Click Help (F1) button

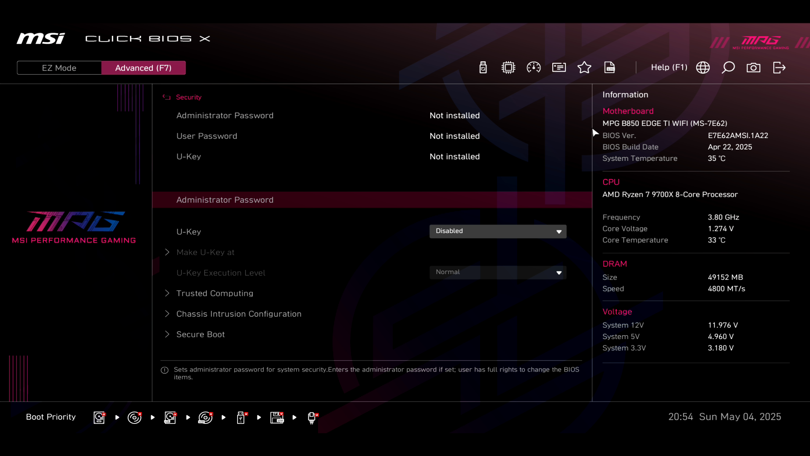669,68
